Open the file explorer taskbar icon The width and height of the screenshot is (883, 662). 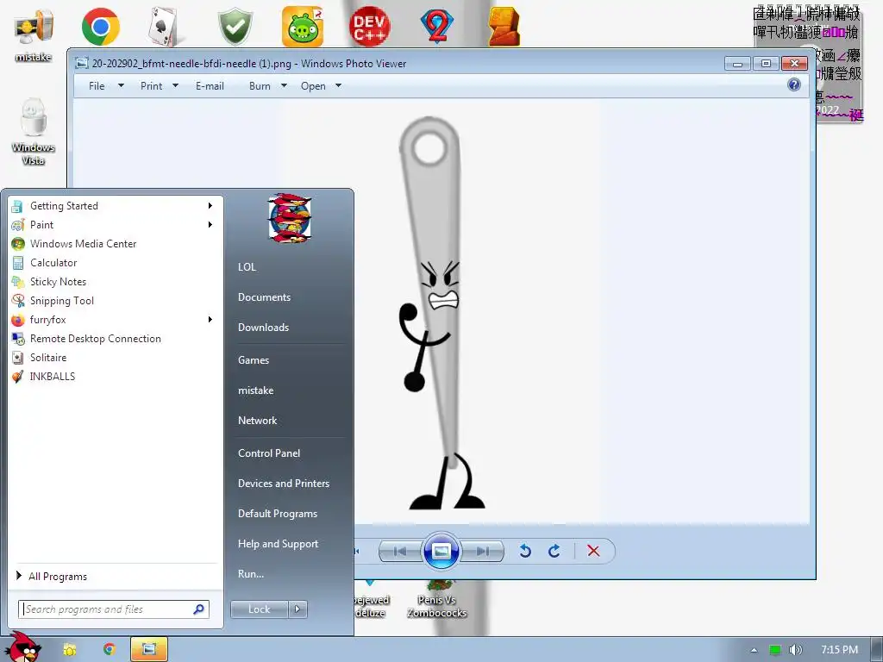70,650
